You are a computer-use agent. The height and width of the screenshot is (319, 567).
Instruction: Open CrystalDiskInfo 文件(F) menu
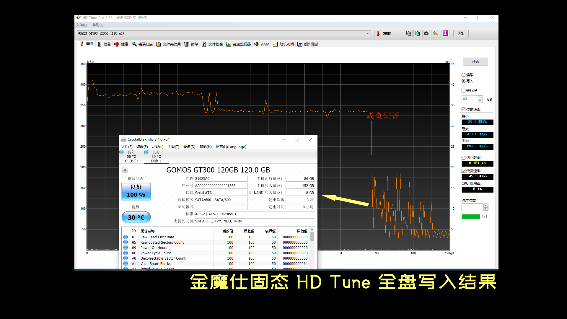pyautogui.click(x=127, y=147)
